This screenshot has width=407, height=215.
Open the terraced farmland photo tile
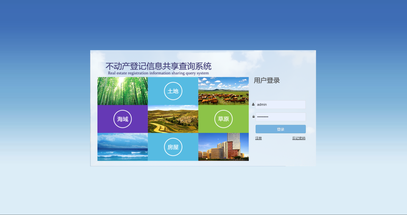coord(173,119)
